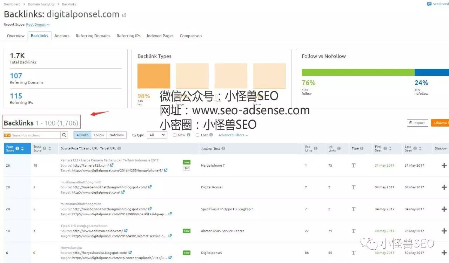Switch to the Anchors tab
Viewport: 449px width, 263px height.
62,36
